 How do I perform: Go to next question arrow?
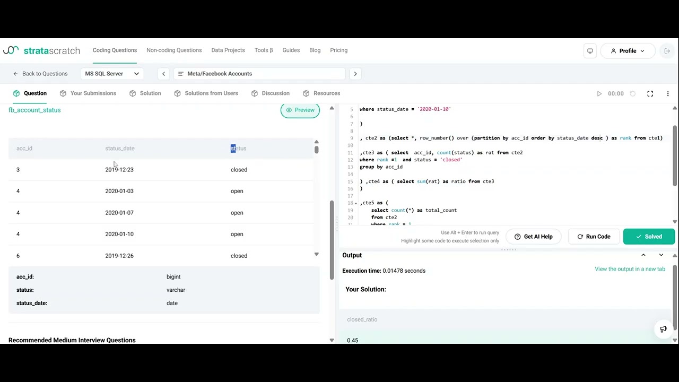(x=355, y=74)
